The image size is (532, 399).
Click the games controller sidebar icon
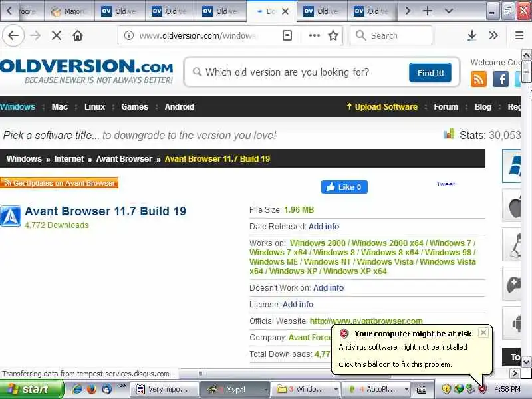[x=511, y=284]
